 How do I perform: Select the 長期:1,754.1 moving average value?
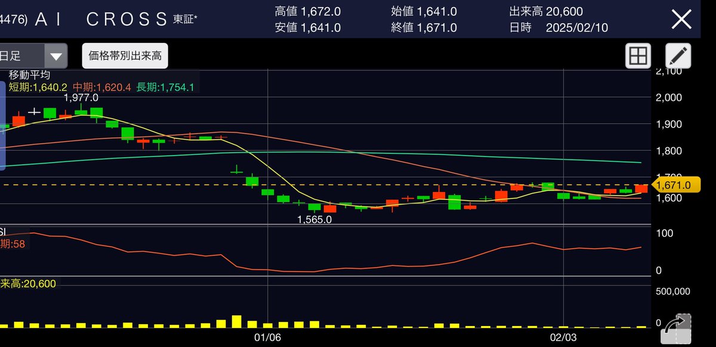[x=165, y=87]
